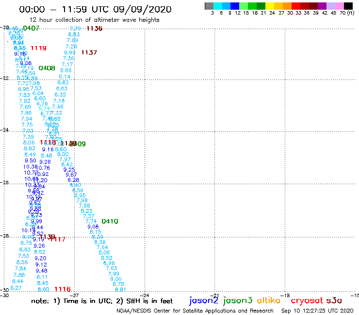Image resolution: width=359 pixels, height=315 pixels.
Task: Click the green time label 0407
Action: [31, 28]
